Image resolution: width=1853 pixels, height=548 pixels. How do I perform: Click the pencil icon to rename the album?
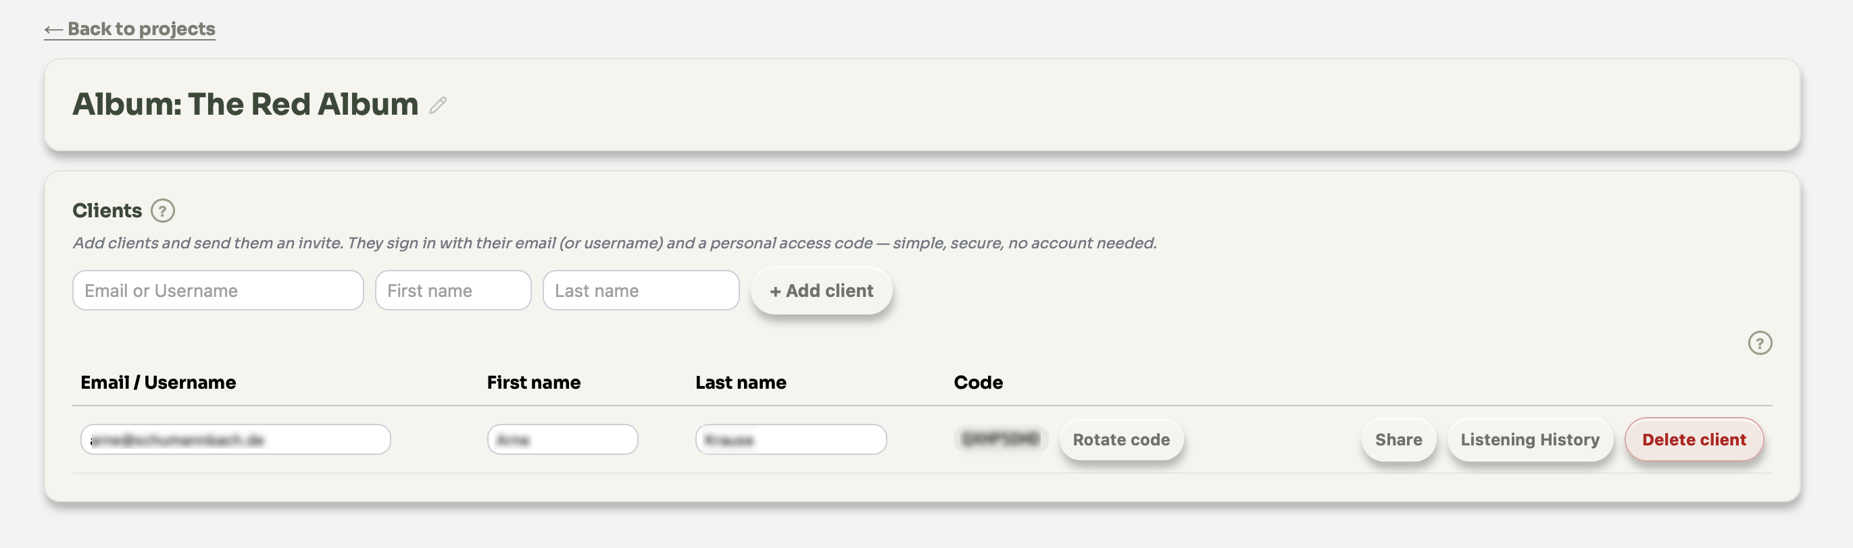[438, 105]
